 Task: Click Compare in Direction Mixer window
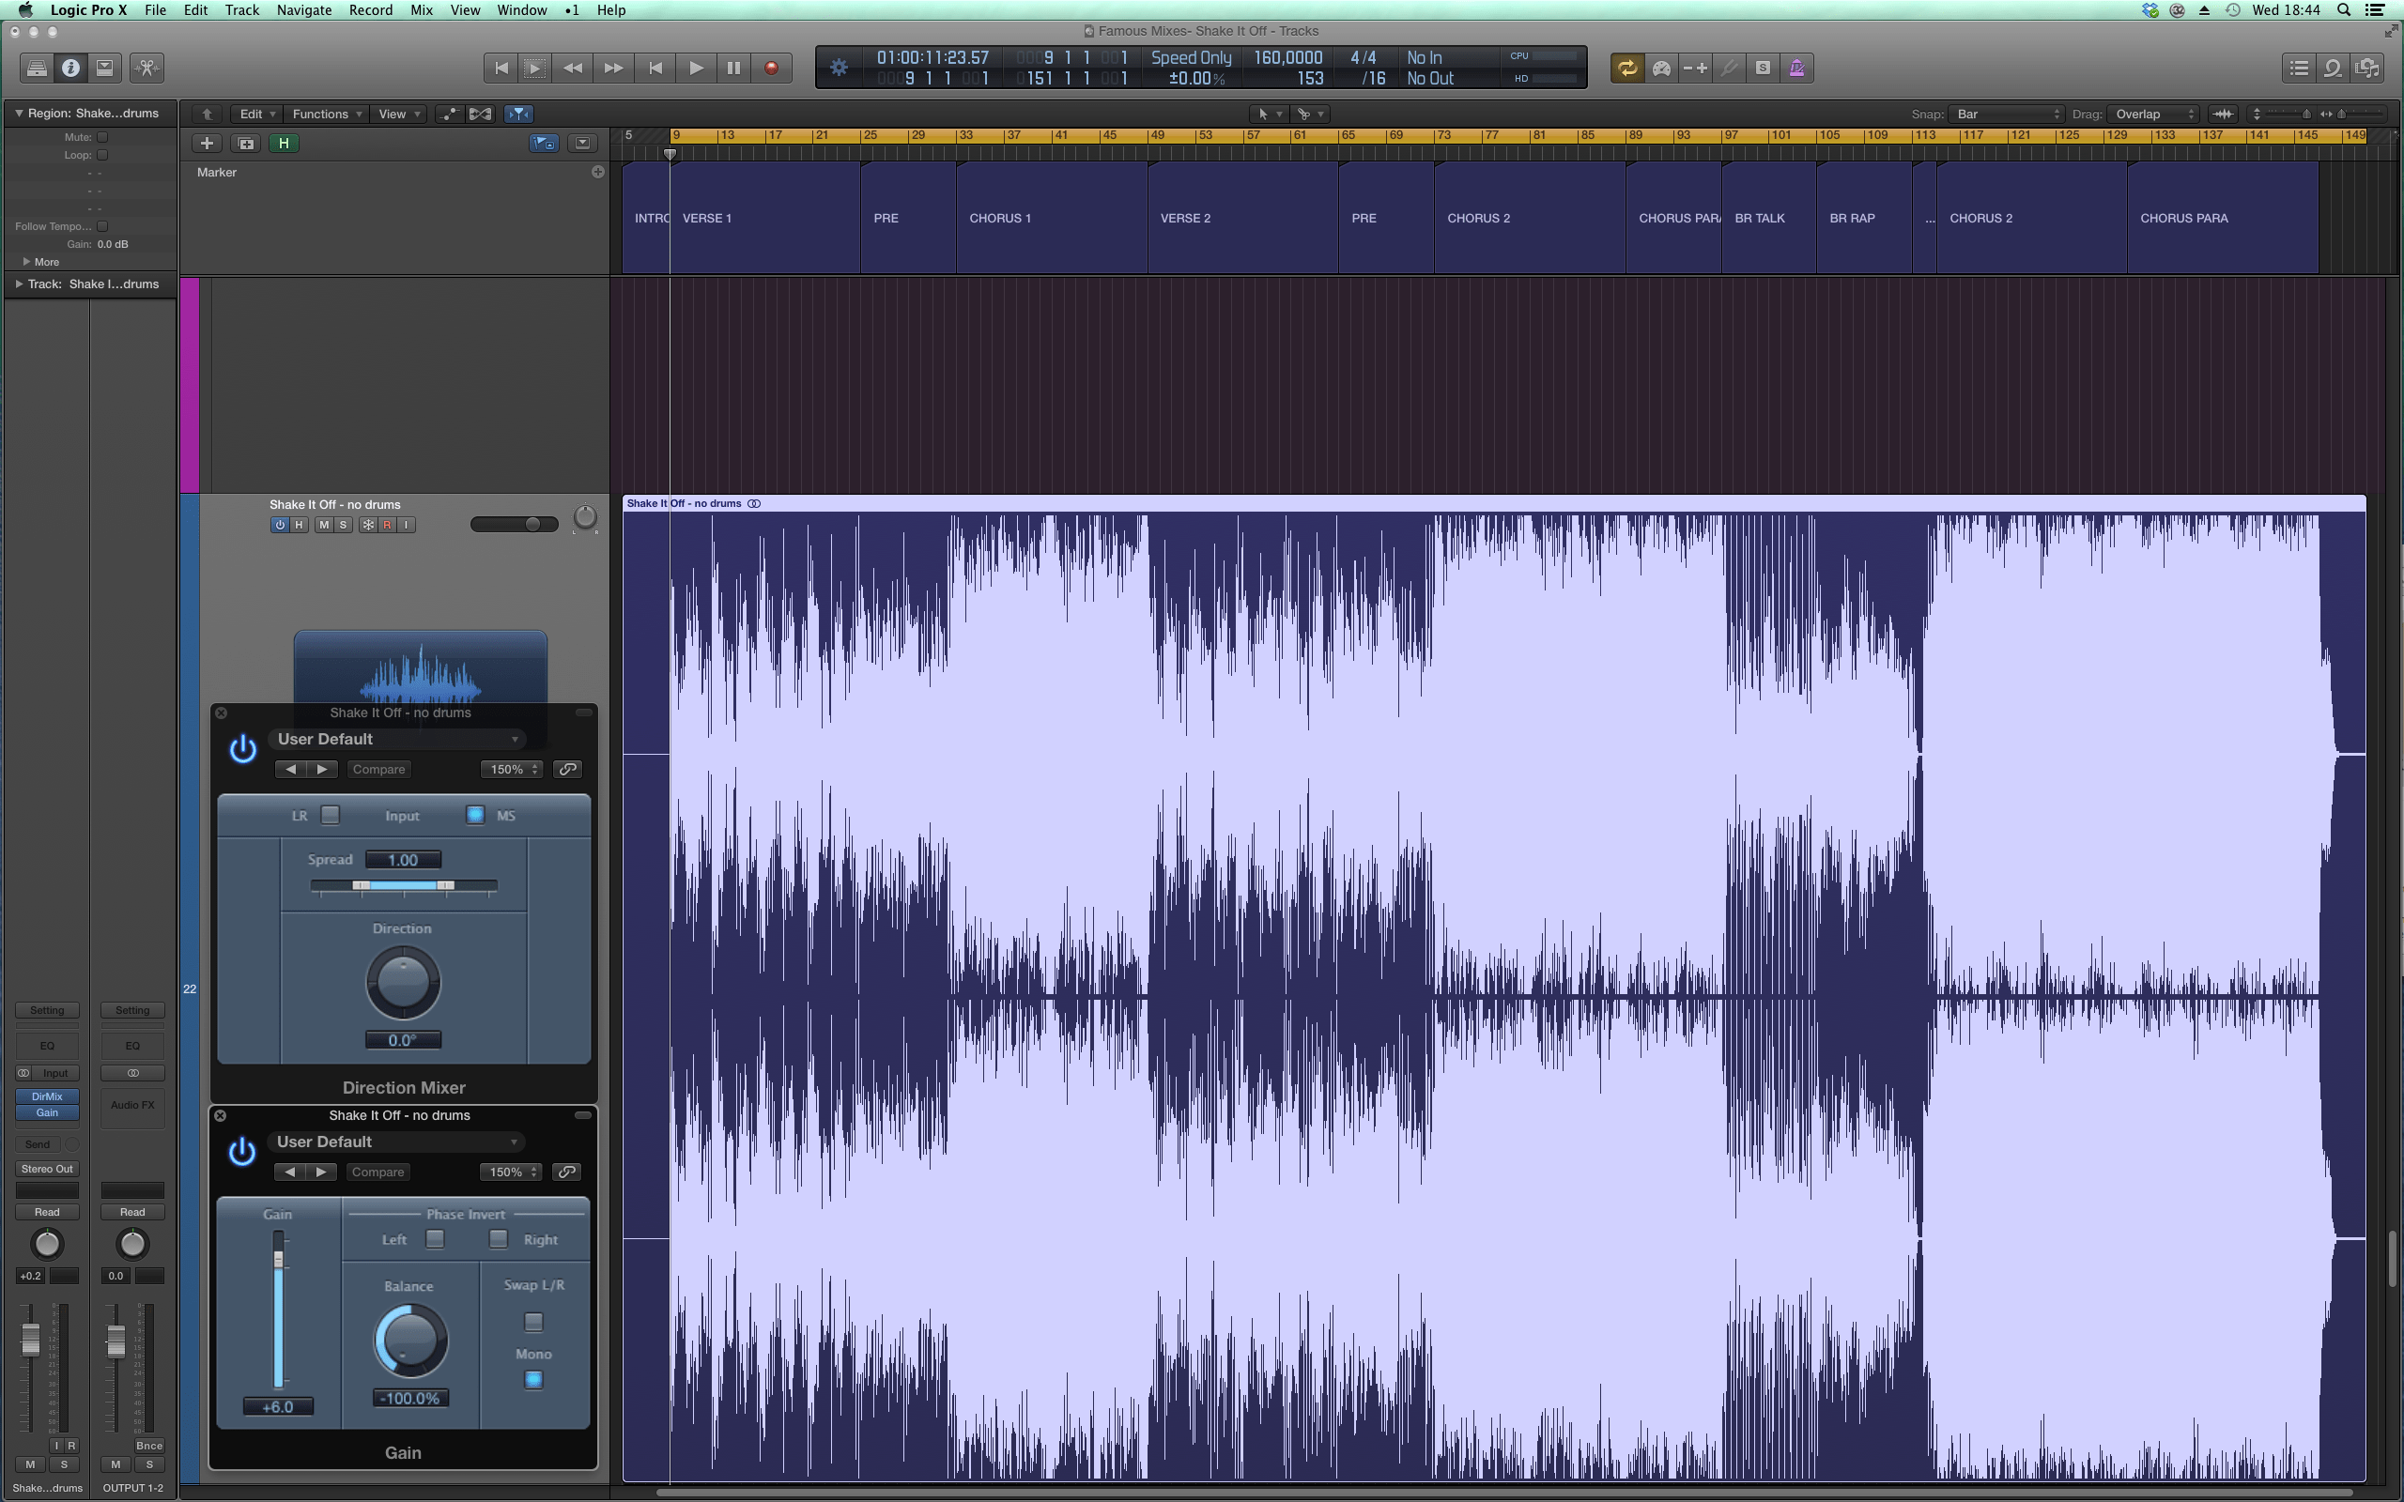click(378, 769)
